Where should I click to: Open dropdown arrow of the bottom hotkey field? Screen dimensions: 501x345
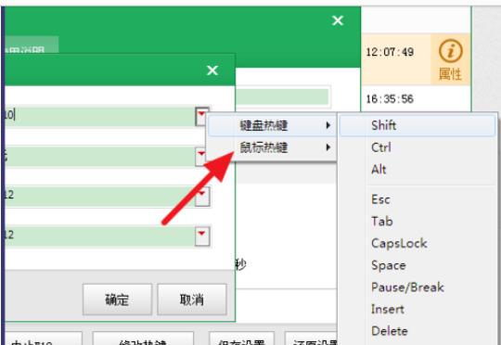202,236
